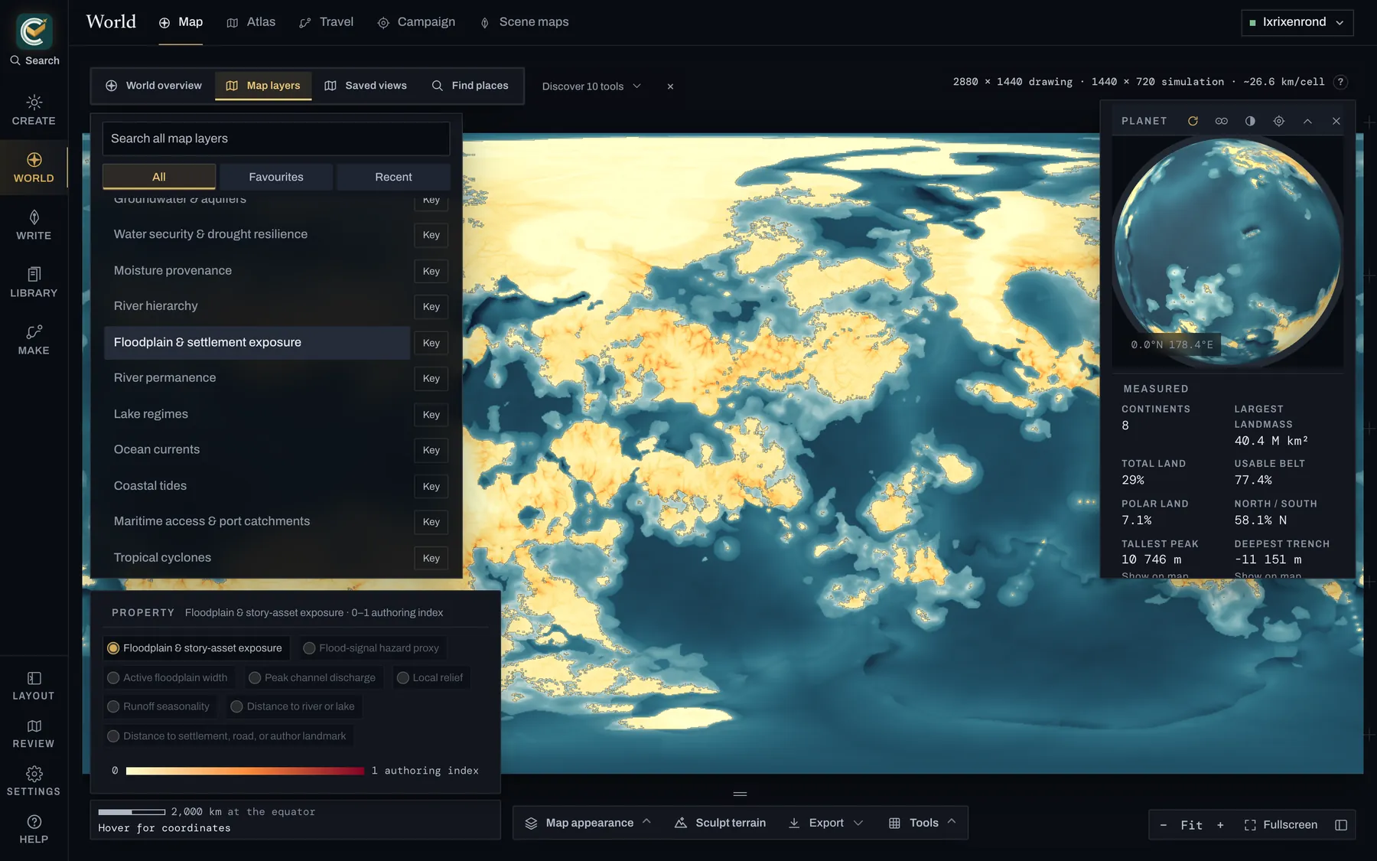Viewport: 1377px width, 861px height.
Task: Toggle the side panel icon next to Fullscreen
Action: coord(1341,825)
